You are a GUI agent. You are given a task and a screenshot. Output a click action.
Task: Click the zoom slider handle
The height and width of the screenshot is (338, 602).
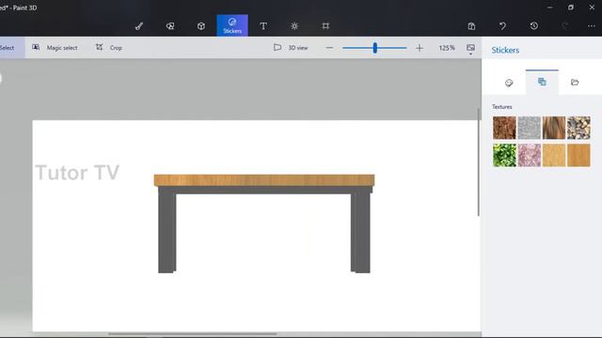(375, 48)
